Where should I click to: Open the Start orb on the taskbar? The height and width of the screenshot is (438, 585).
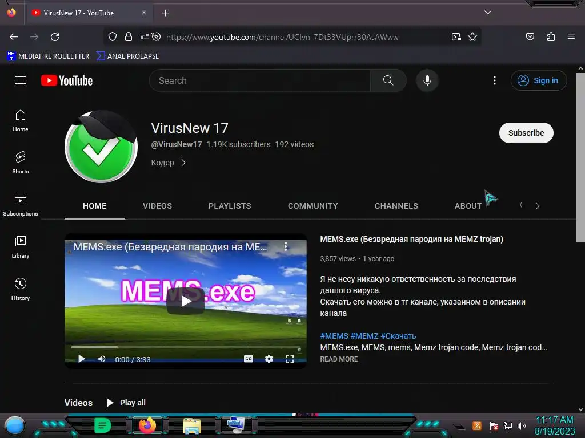(15, 426)
